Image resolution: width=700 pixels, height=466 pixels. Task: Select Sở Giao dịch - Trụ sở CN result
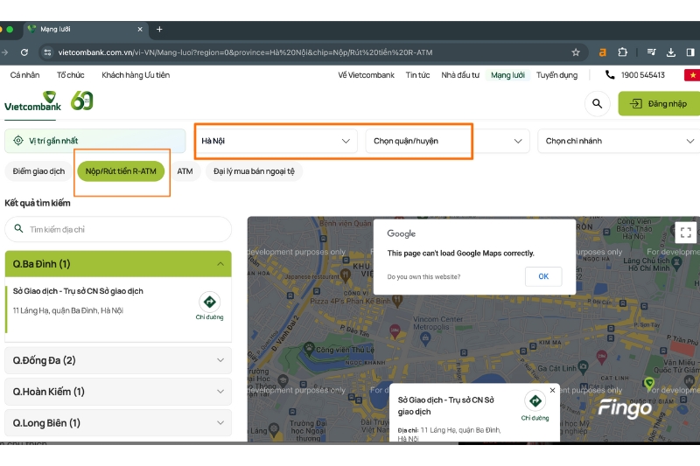coord(78,291)
